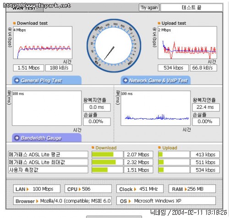Click the orange bullet next to Download test
The width and height of the screenshot is (229, 218).
click(15, 23)
